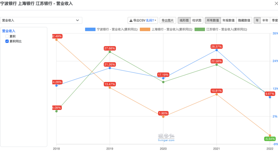Enable the 累积 checkbox
Image resolution: width=278 pixels, height=152 pixels.
click(7, 36)
